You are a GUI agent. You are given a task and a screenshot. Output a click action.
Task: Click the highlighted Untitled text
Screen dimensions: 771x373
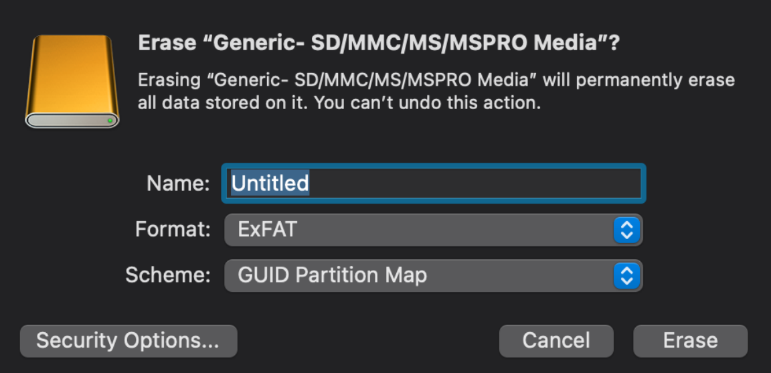click(270, 183)
